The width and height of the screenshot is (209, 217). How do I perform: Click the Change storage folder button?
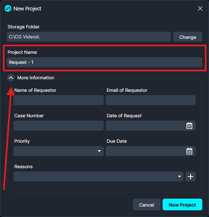click(188, 37)
